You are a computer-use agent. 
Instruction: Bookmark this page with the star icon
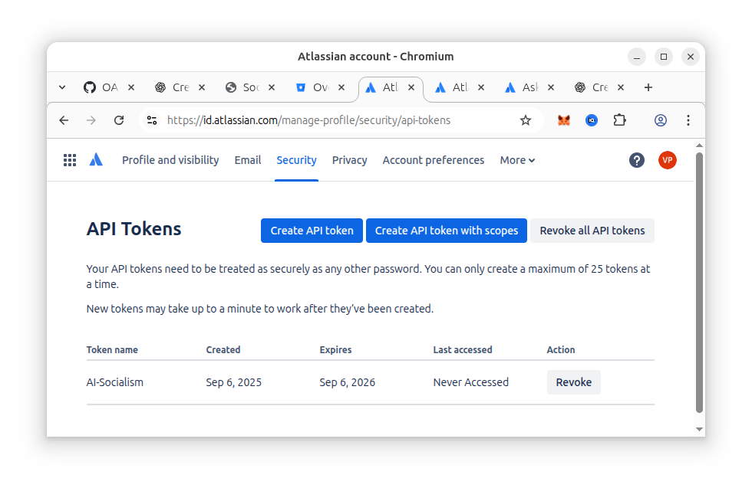526,120
